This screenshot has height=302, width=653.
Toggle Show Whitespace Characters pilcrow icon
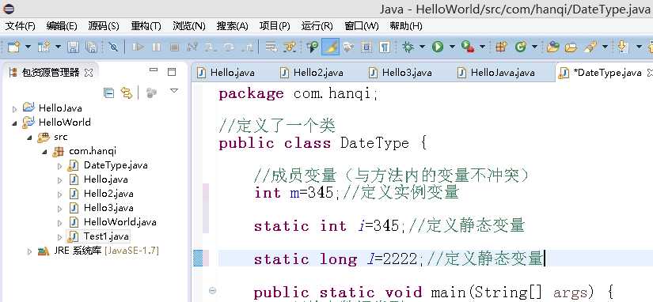[385, 47]
